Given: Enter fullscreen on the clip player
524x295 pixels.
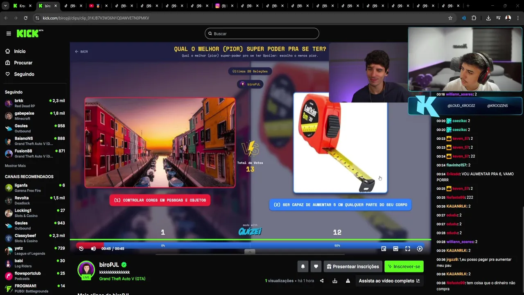Looking at the screenshot, I should click(408, 249).
